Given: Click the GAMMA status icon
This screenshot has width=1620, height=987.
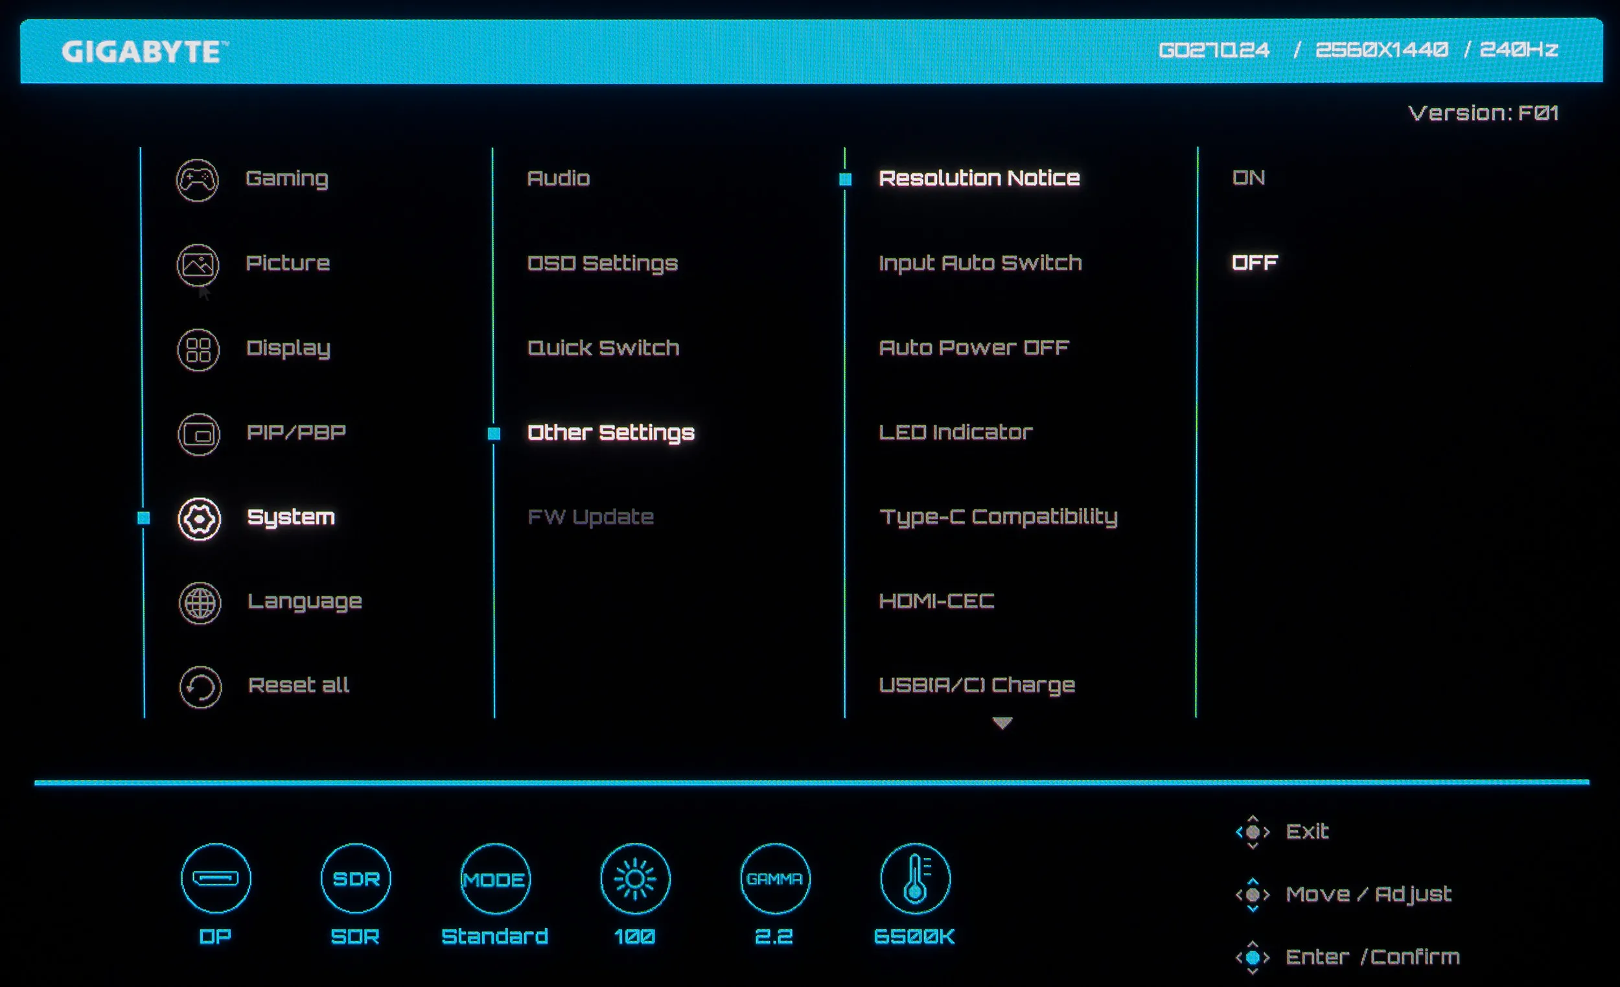Looking at the screenshot, I should pyautogui.click(x=774, y=879).
